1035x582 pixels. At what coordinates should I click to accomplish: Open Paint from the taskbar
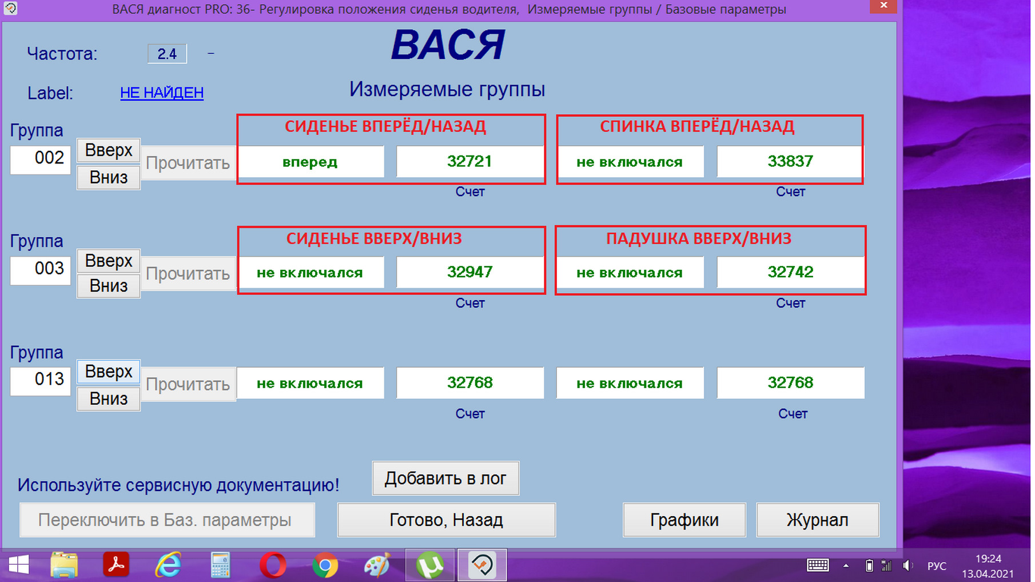377,566
